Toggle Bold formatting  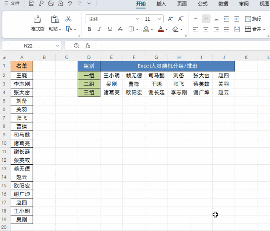[89, 29]
